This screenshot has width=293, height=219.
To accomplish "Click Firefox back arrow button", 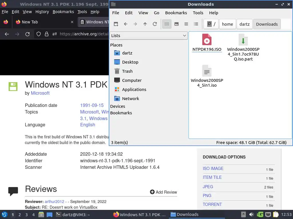I will tap(7, 34).
